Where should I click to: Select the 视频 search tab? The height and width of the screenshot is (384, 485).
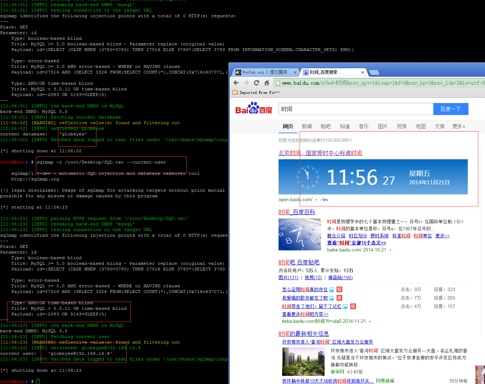point(402,126)
